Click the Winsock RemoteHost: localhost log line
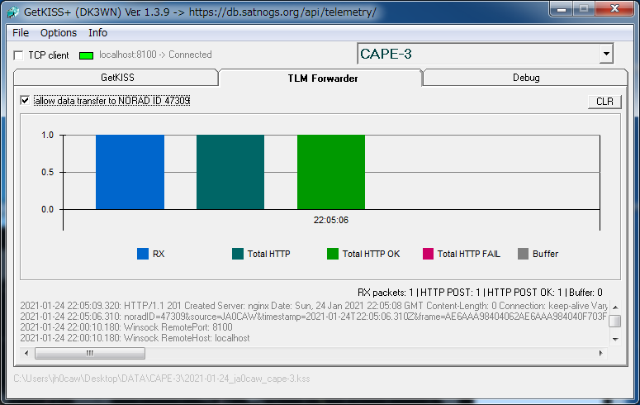Image resolution: width=640 pixels, height=405 pixels. [x=135, y=338]
